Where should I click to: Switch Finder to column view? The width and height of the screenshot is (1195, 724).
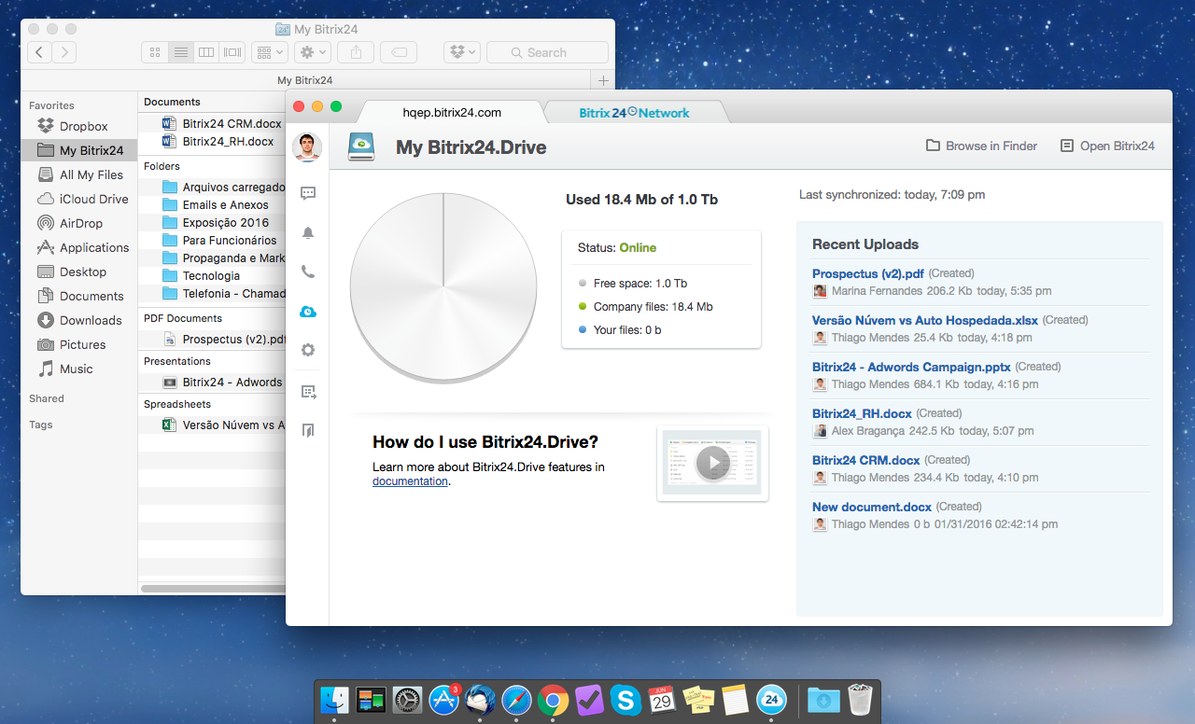(206, 52)
